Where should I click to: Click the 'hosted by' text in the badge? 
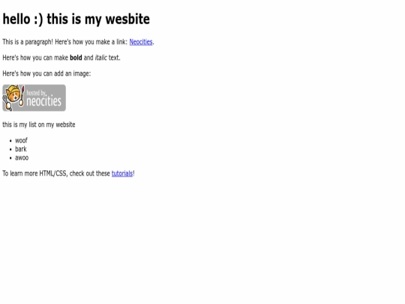point(36,93)
